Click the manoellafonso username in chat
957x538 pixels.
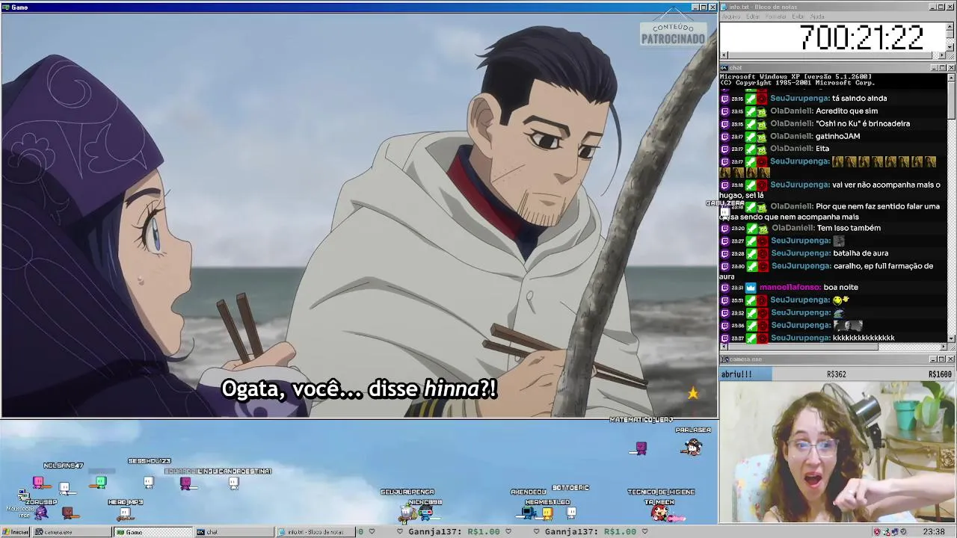790,288
